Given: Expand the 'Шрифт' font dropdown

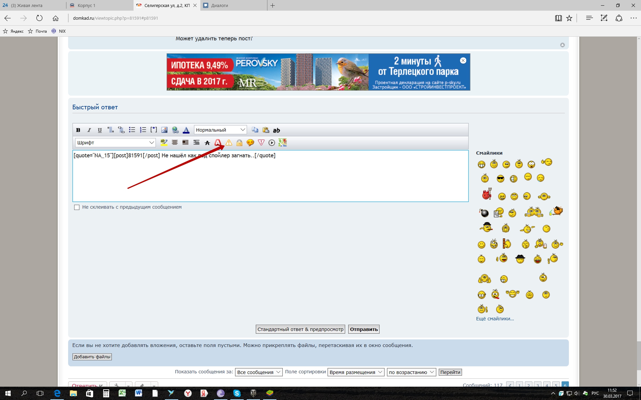Looking at the screenshot, I should [115, 143].
